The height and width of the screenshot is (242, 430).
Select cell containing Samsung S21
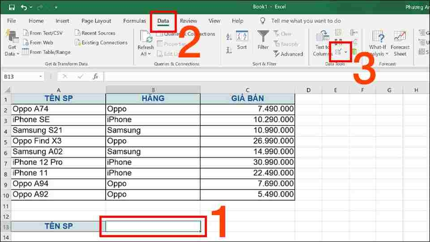pyautogui.click(x=58, y=130)
